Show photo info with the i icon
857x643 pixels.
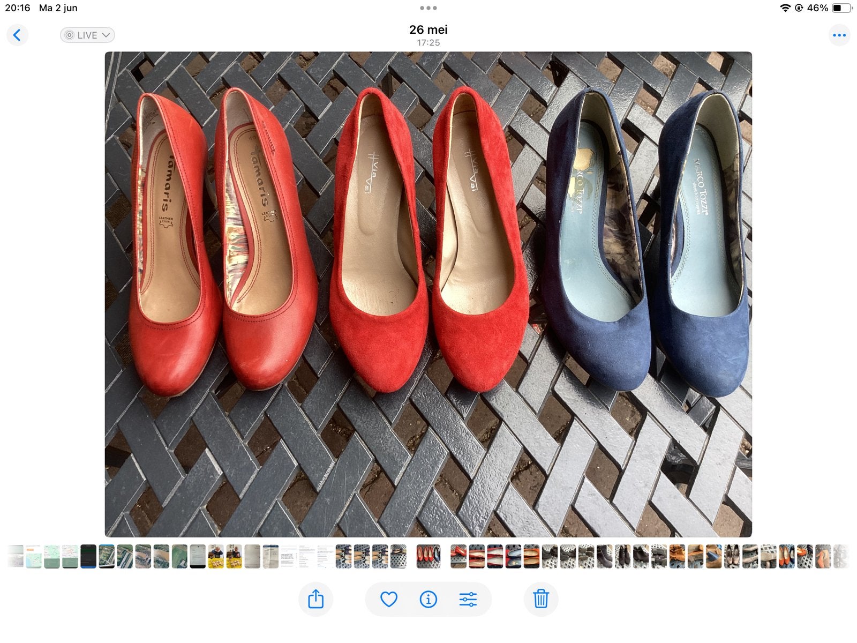[428, 599]
